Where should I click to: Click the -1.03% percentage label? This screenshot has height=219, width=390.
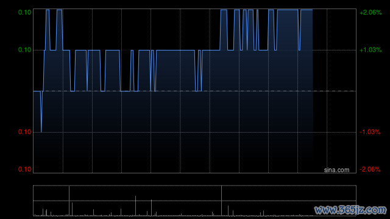coord(370,132)
